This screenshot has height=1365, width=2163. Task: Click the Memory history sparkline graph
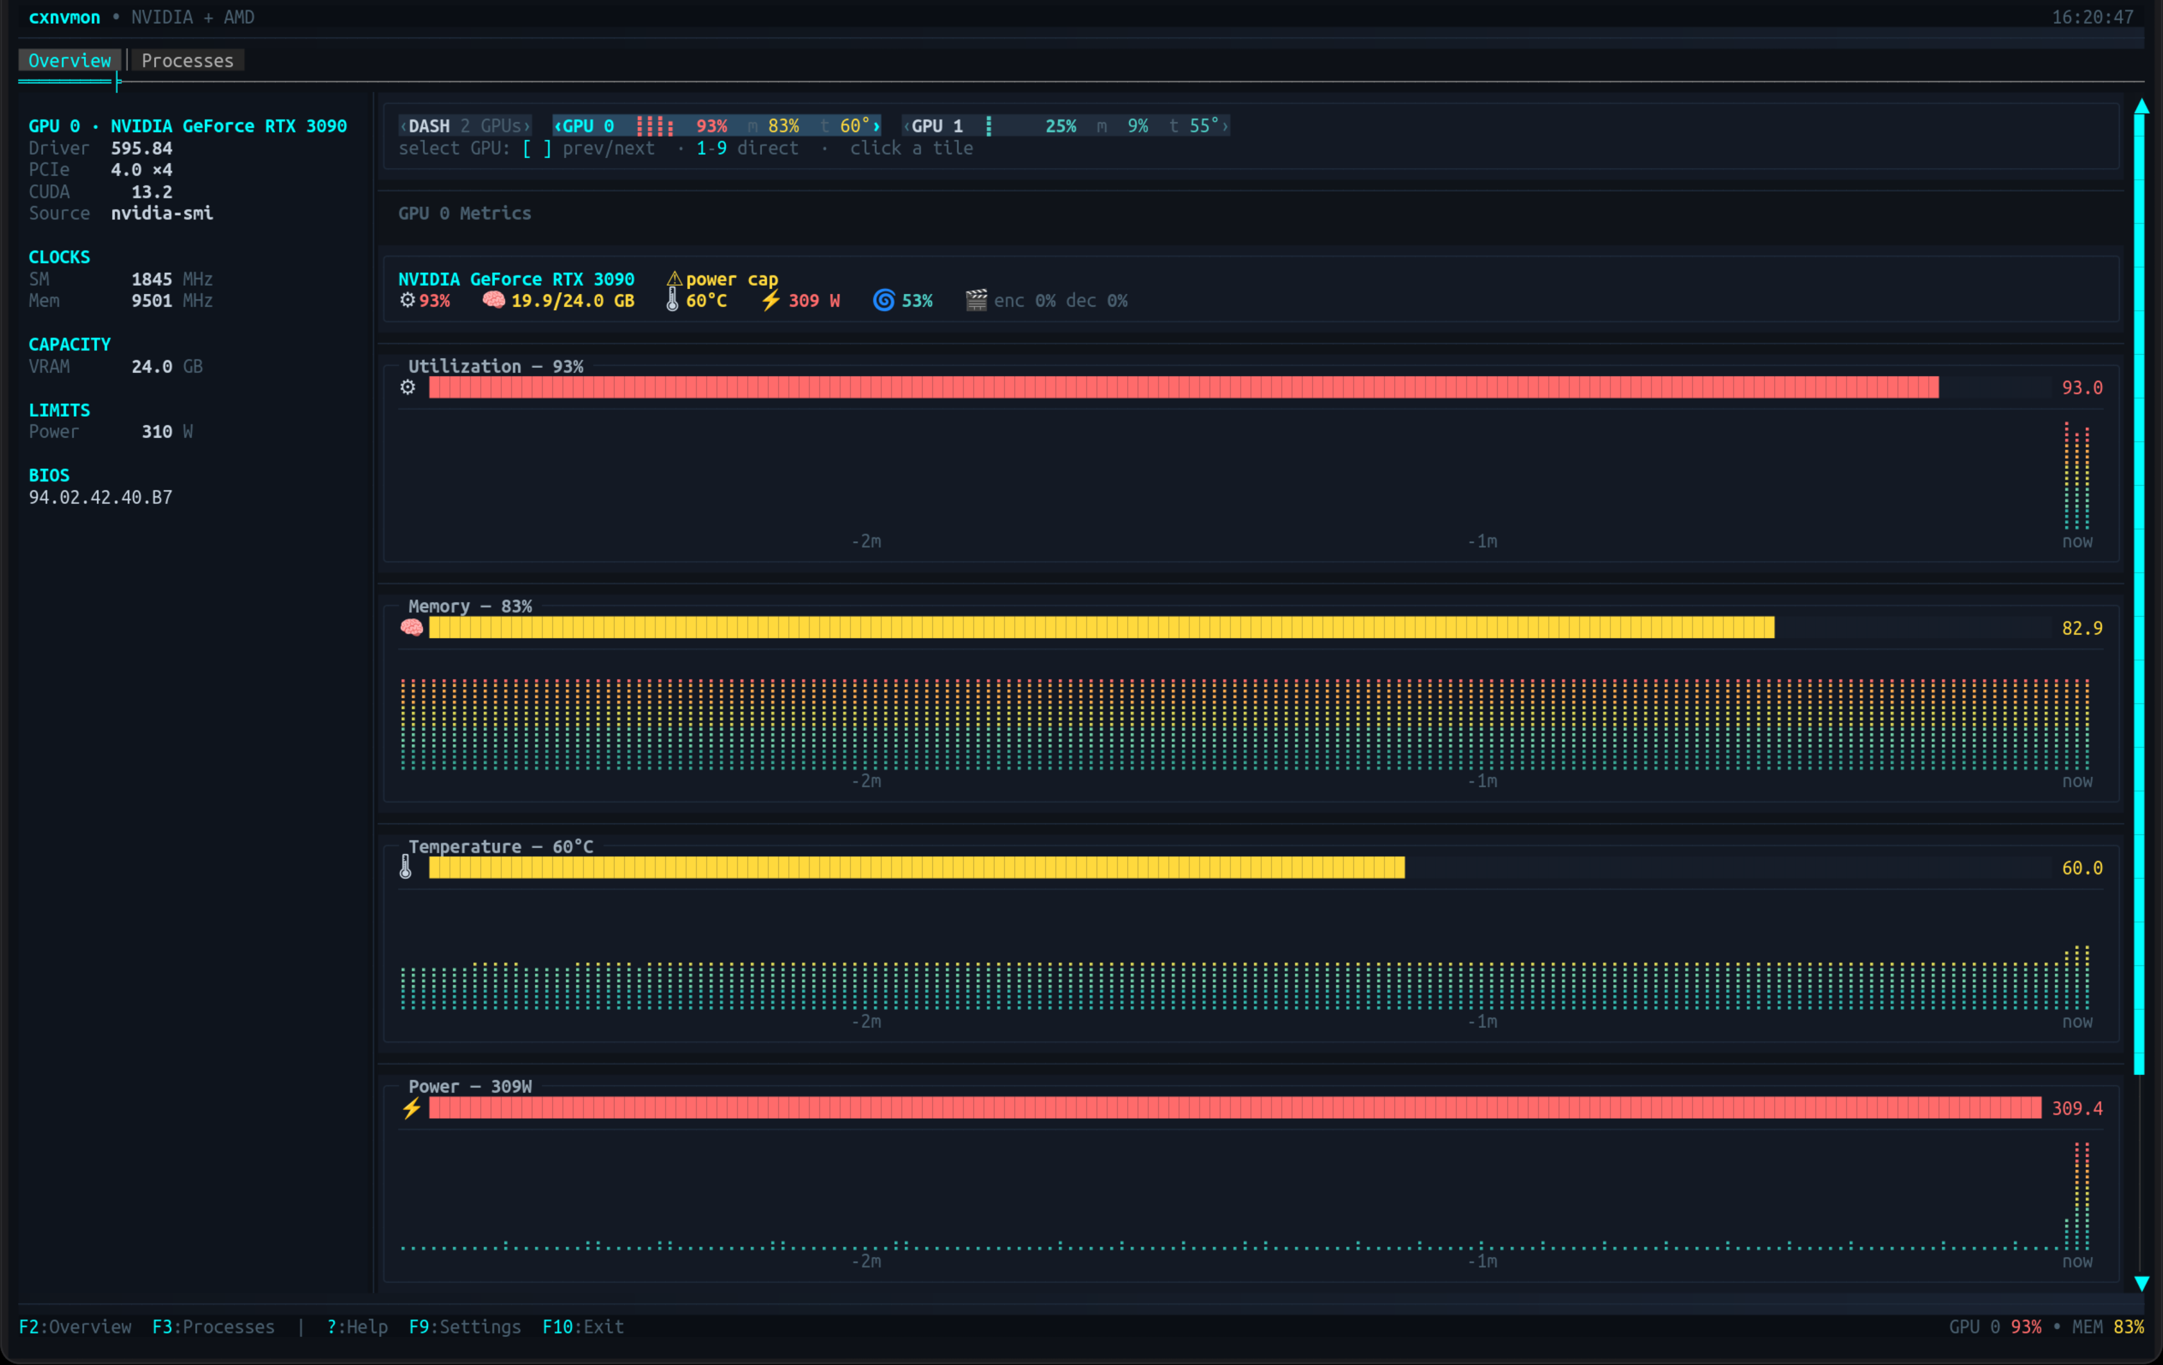point(1245,724)
